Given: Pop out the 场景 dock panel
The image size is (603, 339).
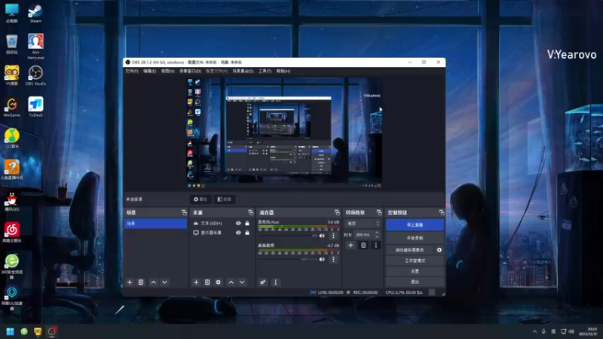Looking at the screenshot, I should (x=184, y=212).
